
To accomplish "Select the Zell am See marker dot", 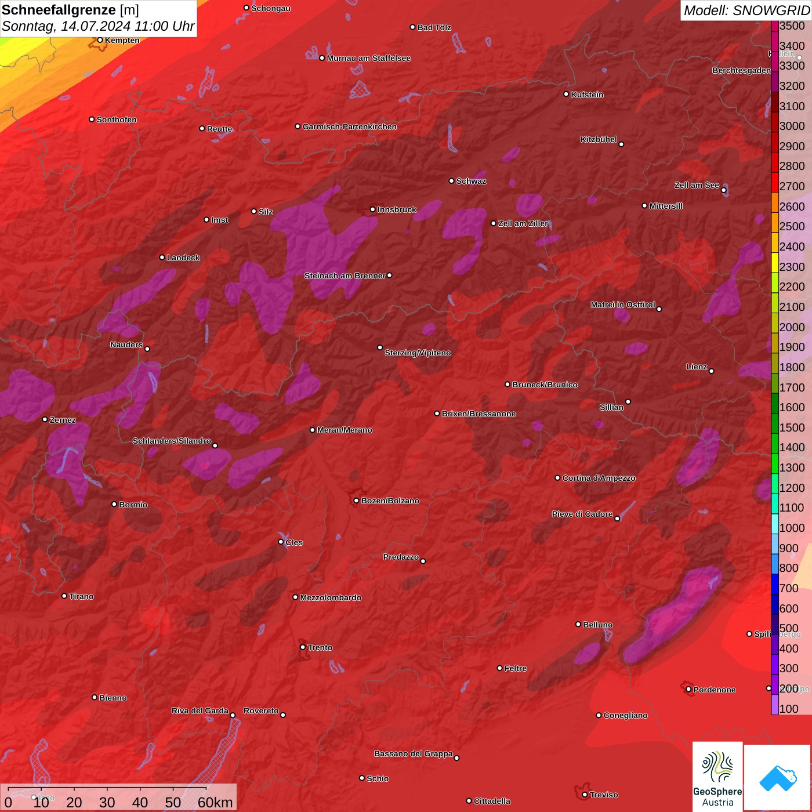I will 724,190.
